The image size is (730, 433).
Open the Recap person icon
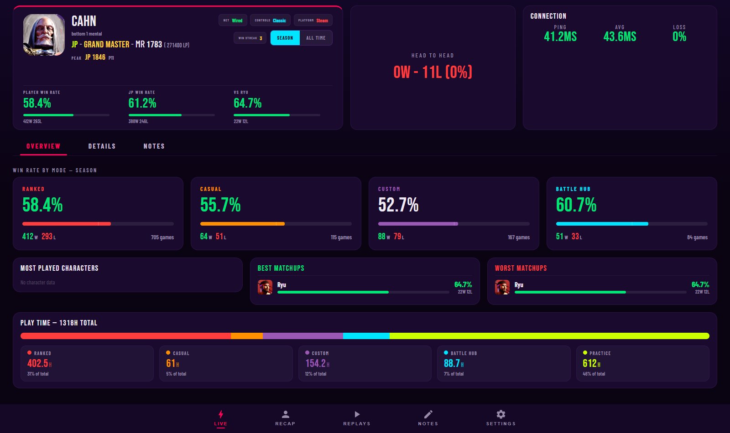pos(285,414)
